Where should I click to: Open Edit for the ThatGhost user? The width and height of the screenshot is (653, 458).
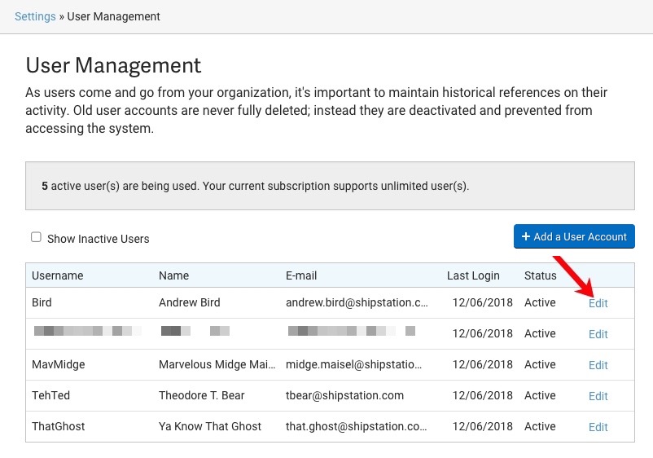click(598, 427)
